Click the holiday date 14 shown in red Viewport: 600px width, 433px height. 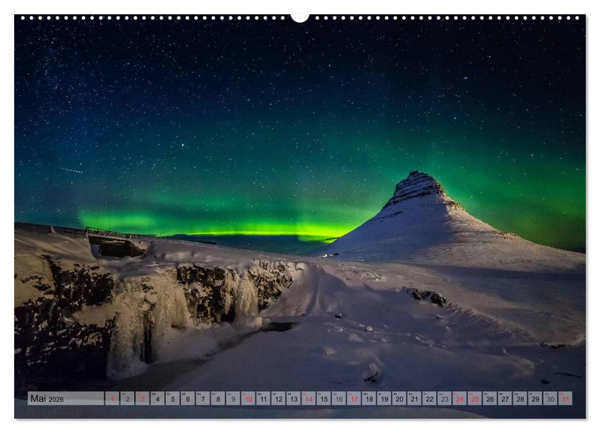click(310, 399)
